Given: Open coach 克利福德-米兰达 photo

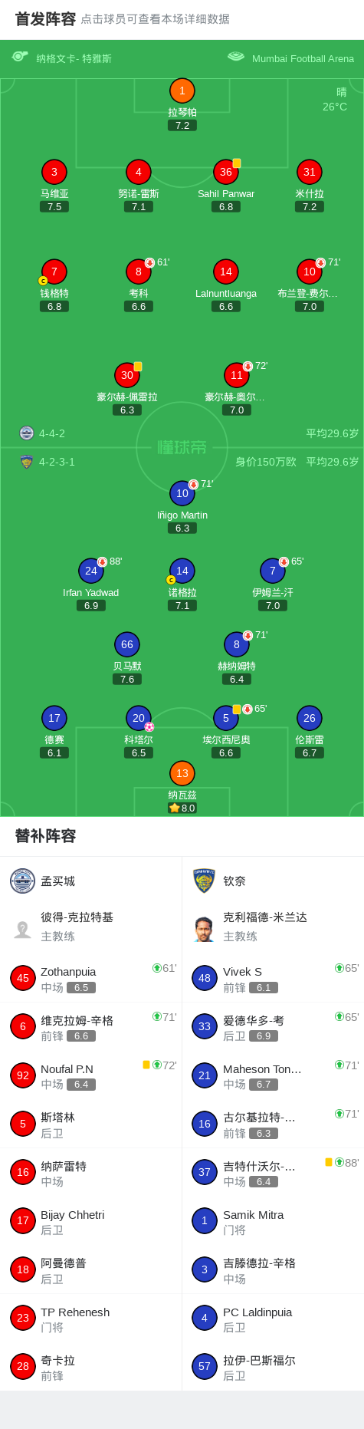Looking at the screenshot, I should [204, 929].
